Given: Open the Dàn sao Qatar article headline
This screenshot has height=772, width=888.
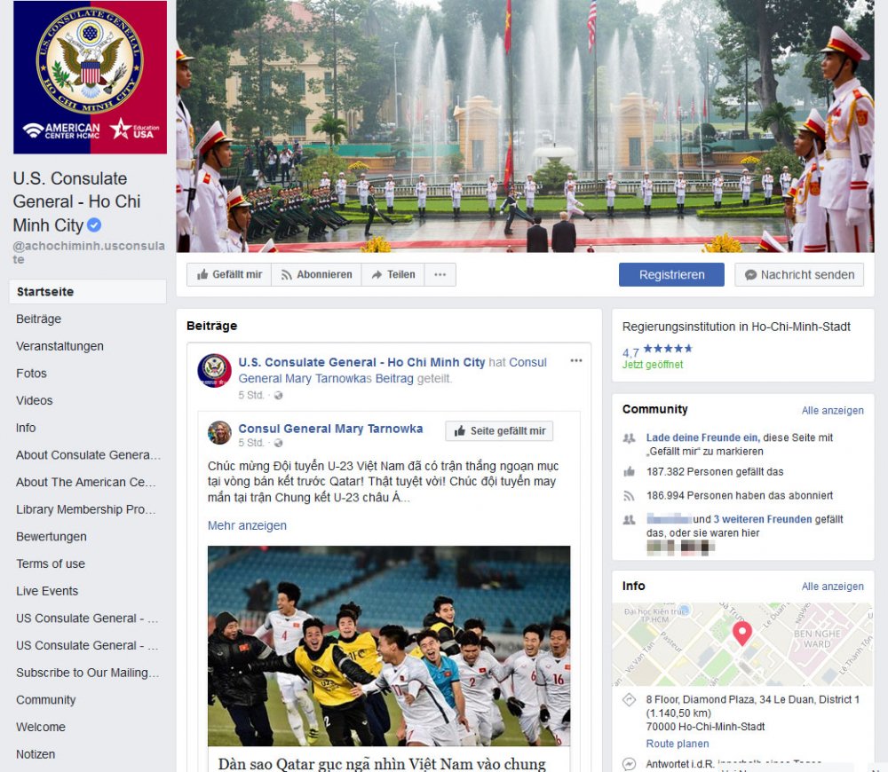Looking at the screenshot, I should [x=382, y=763].
